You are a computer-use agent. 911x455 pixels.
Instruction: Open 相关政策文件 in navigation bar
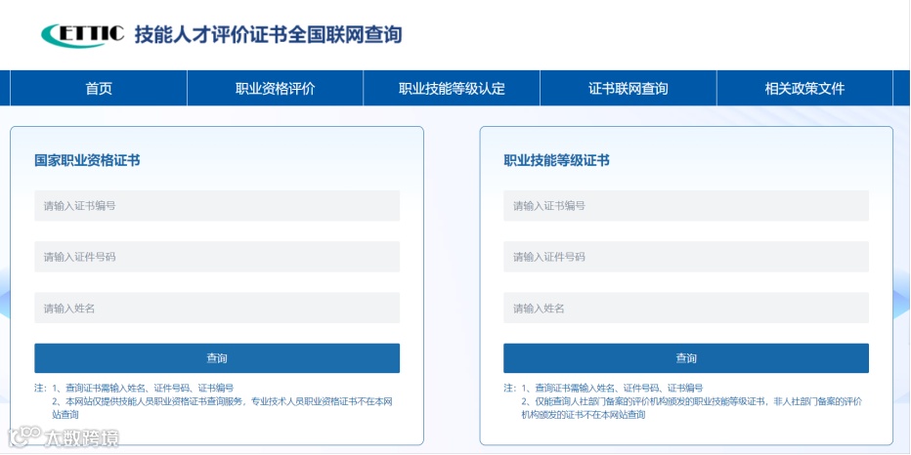[804, 88]
